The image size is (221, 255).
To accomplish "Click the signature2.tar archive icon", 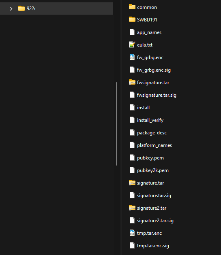I will click(x=132, y=208).
